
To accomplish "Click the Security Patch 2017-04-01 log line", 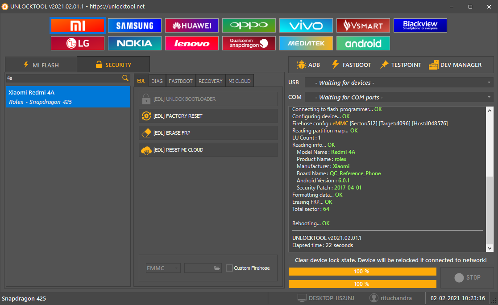I will (329, 188).
